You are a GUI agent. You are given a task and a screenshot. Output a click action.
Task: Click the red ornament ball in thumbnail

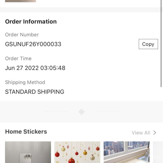coord(72,160)
